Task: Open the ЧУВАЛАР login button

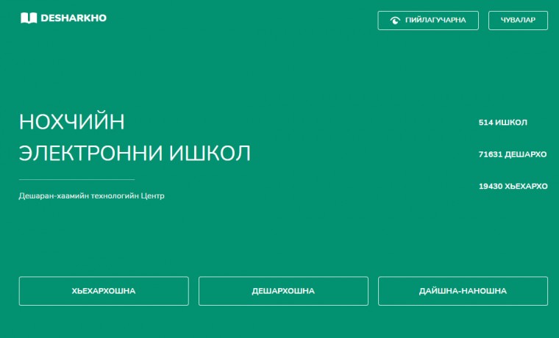Action: 518,21
